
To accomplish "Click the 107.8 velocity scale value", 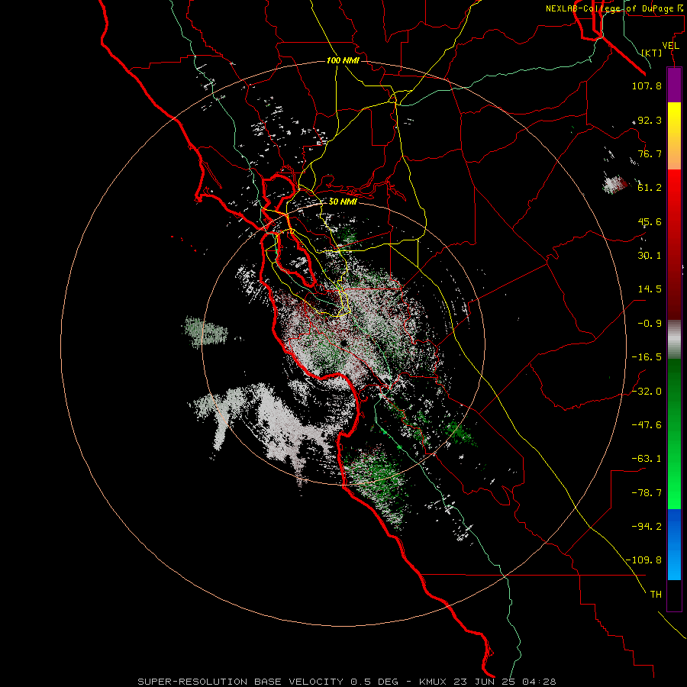I will coord(647,85).
